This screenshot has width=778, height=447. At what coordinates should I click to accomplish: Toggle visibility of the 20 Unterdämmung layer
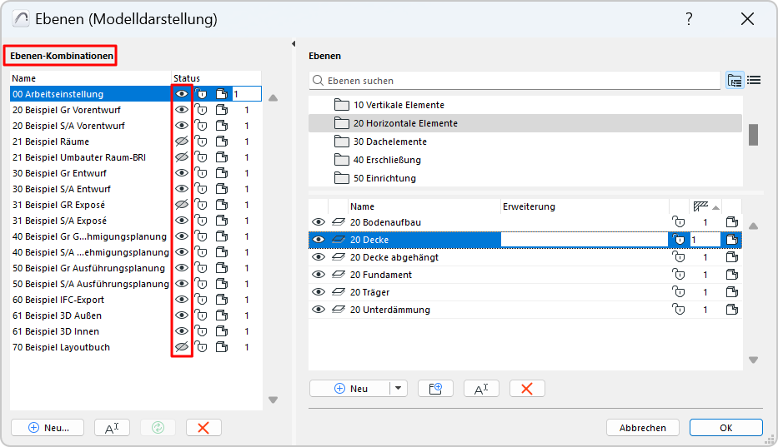(x=318, y=310)
